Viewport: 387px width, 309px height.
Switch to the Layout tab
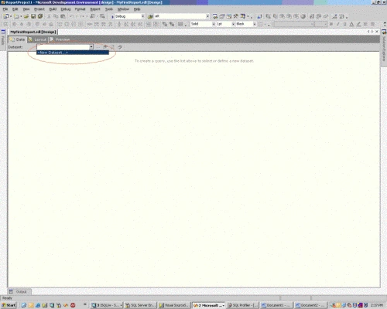(x=37, y=39)
